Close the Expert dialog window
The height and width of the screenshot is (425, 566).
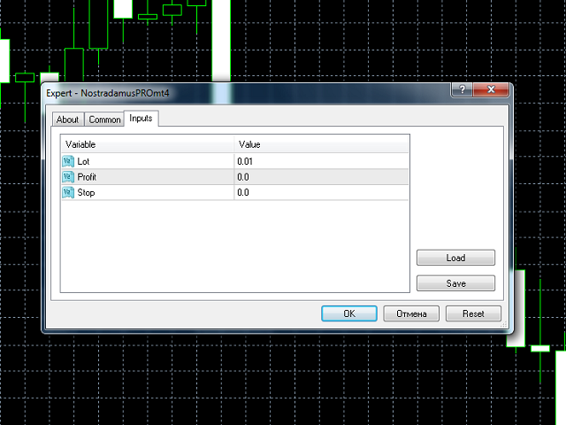(x=491, y=89)
